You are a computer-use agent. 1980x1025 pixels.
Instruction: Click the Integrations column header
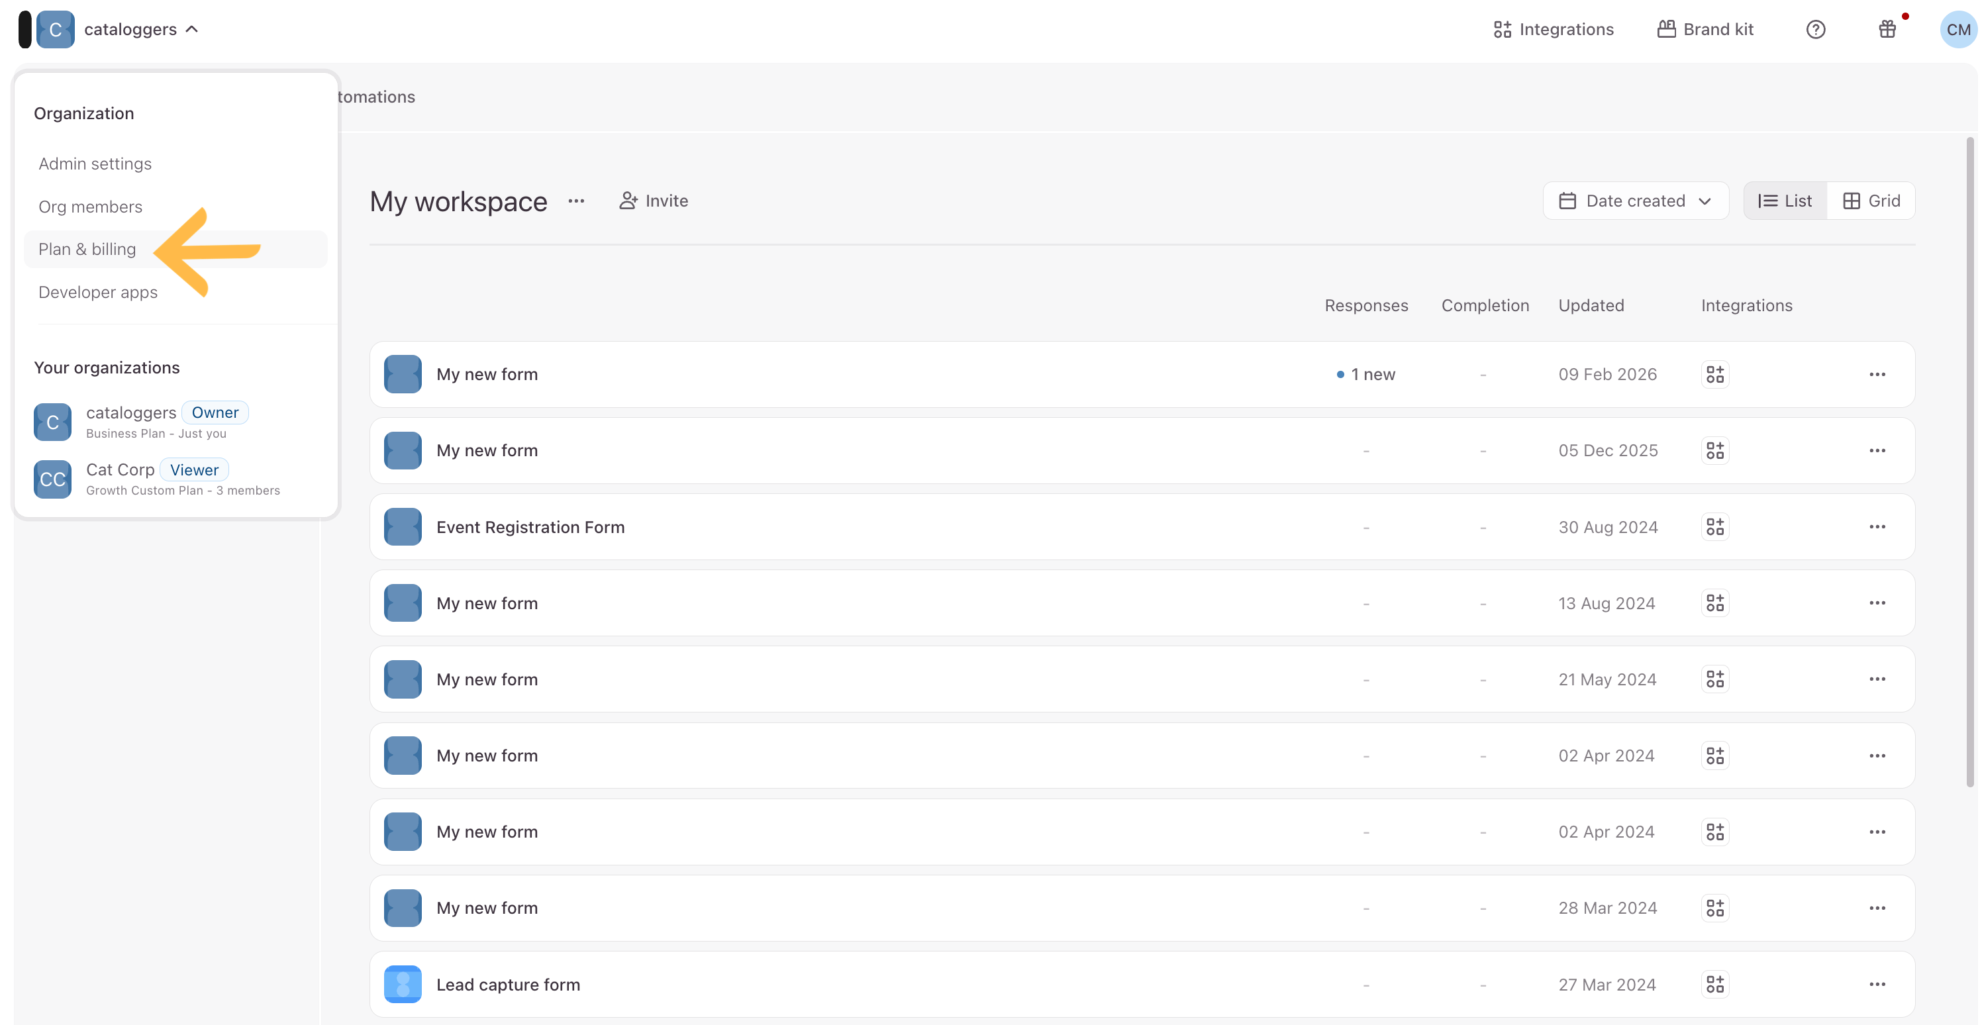pyautogui.click(x=1746, y=306)
